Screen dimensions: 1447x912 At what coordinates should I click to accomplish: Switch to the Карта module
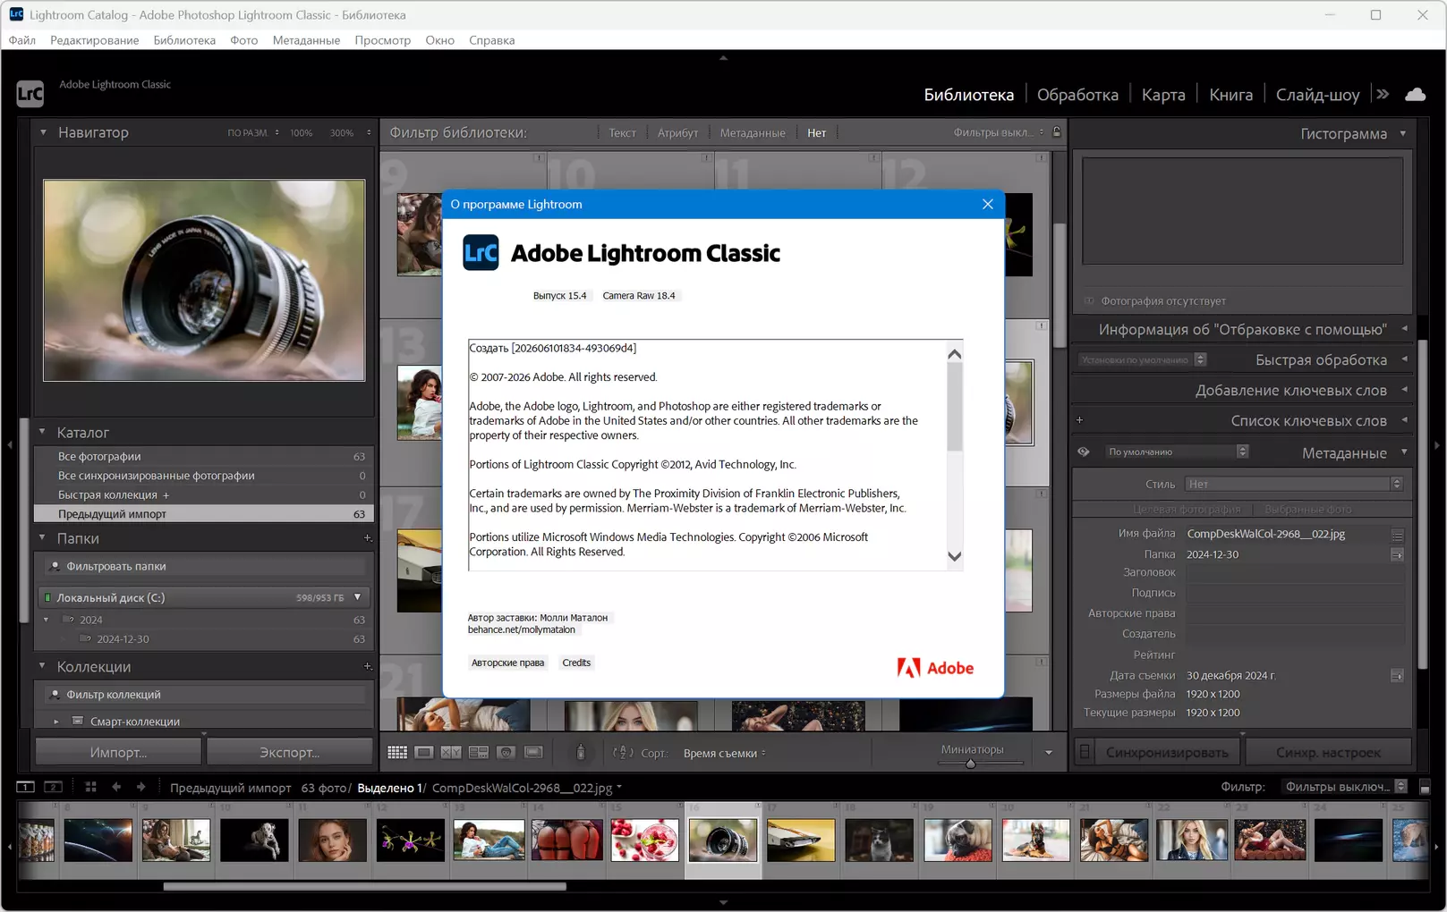coord(1163,95)
